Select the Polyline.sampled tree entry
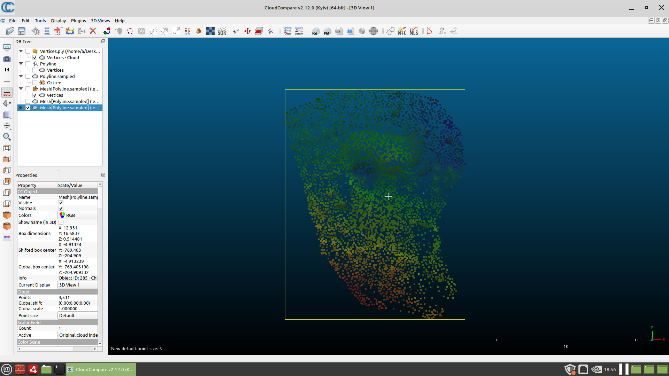Image resolution: width=669 pixels, height=376 pixels. click(57, 77)
